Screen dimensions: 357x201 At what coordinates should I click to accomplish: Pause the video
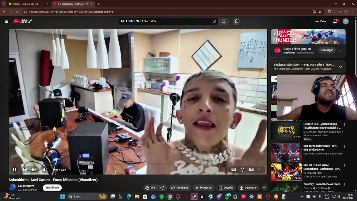(15, 169)
